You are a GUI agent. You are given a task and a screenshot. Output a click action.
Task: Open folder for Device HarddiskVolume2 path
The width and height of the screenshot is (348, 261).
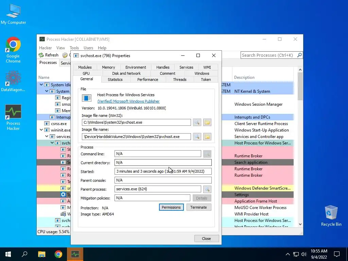[x=207, y=137]
